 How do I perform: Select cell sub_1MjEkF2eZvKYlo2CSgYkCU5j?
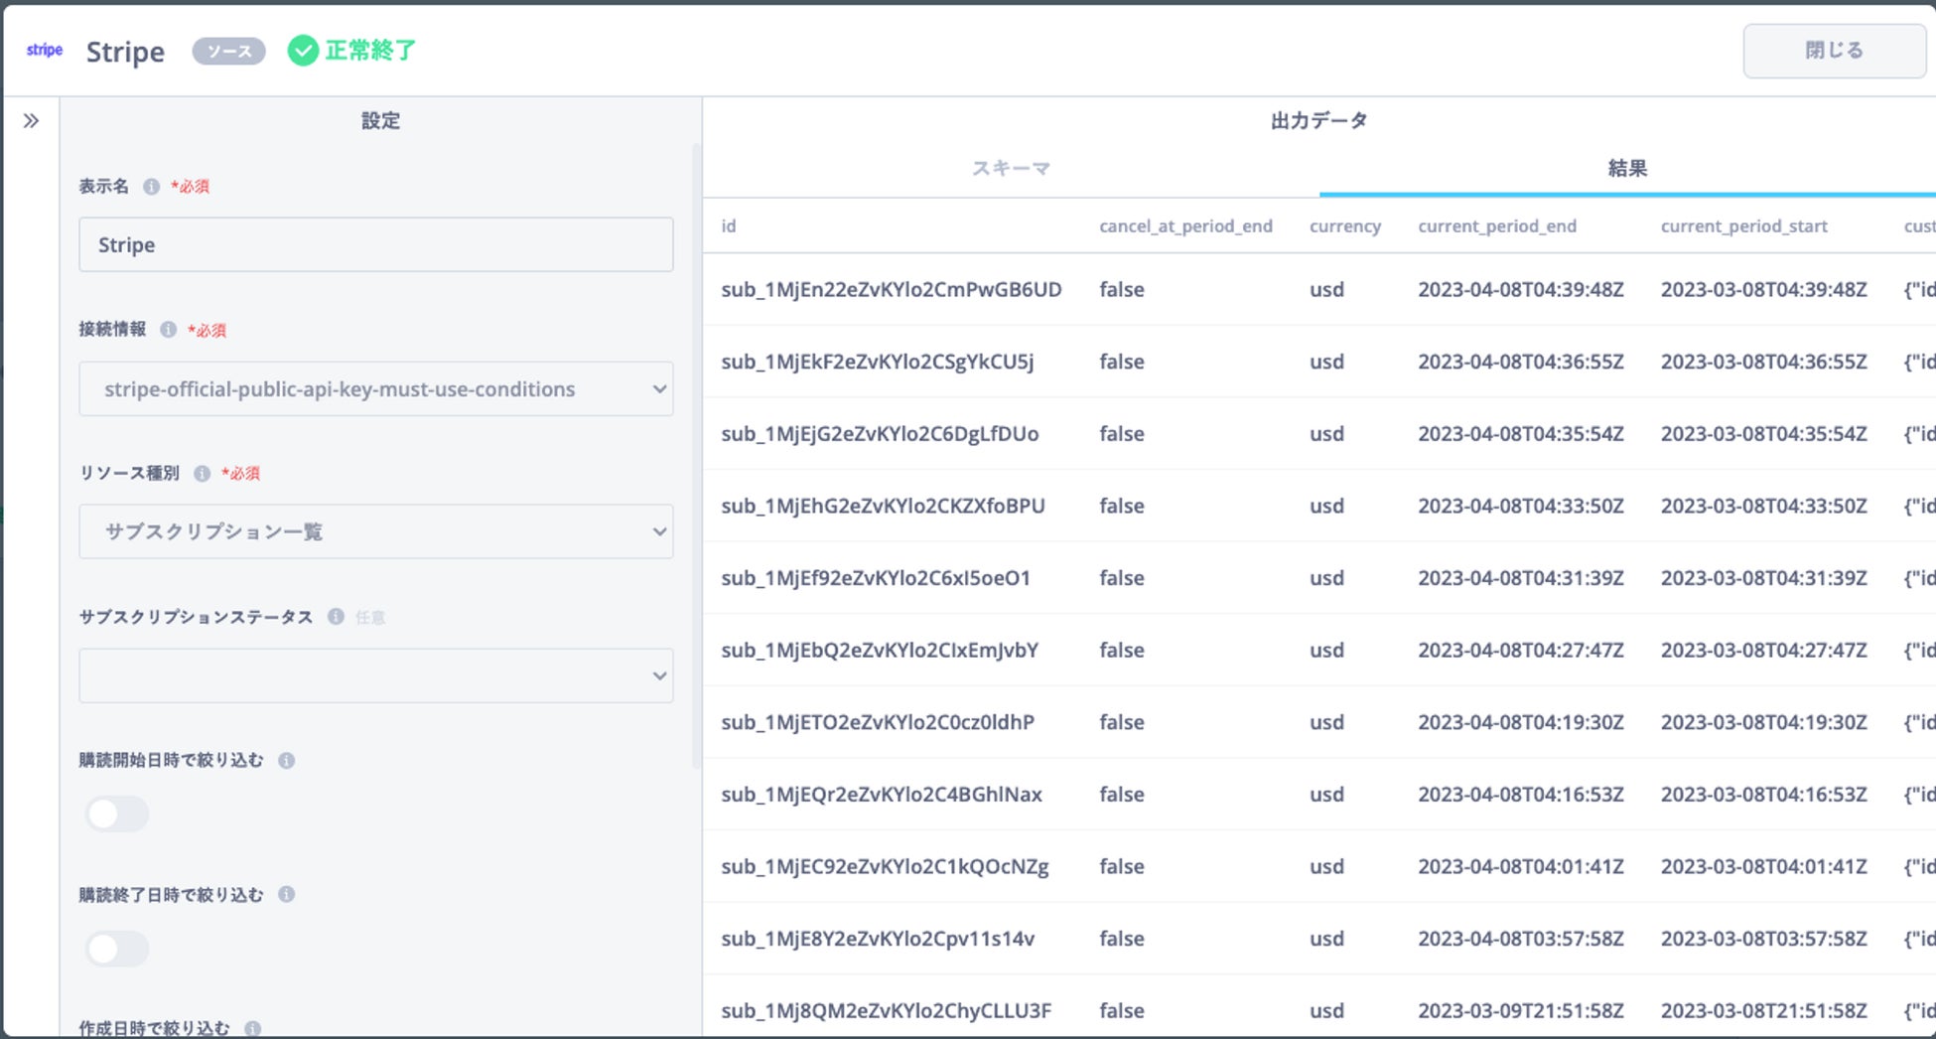(878, 362)
